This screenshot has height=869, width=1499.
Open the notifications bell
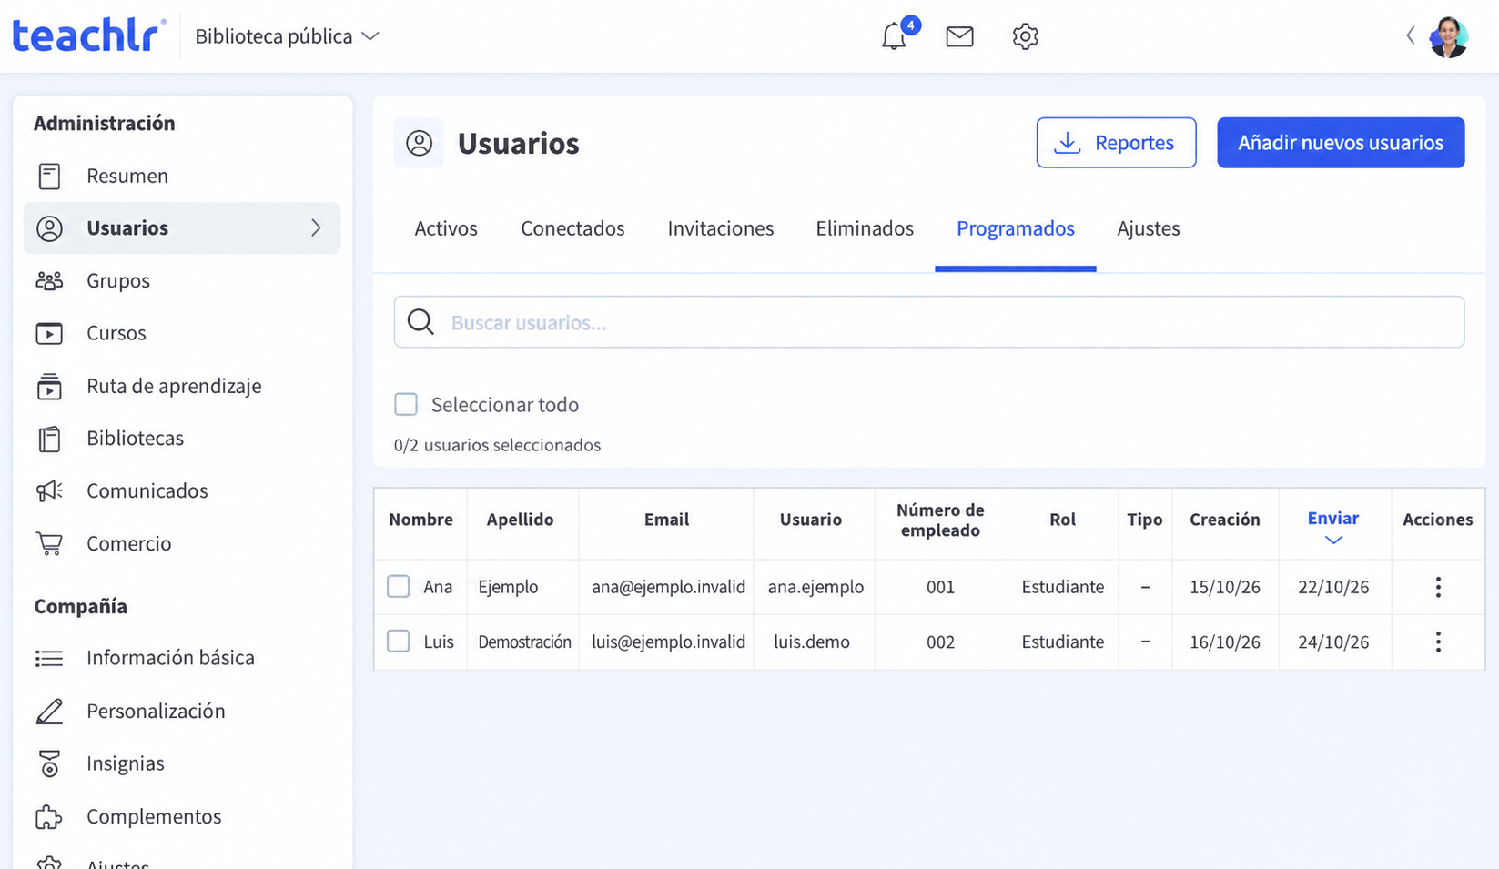895,36
